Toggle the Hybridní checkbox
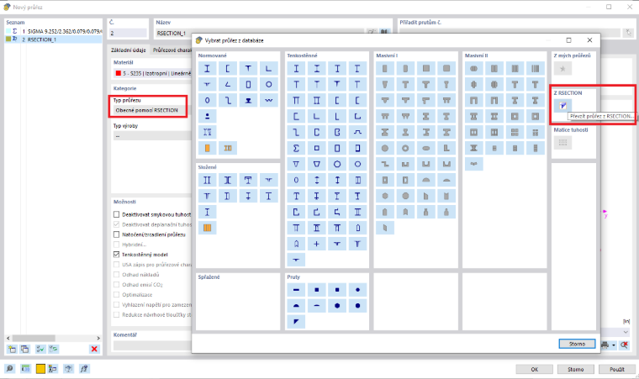Viewport: 639px width, 379px height. (x=117, y=245)
